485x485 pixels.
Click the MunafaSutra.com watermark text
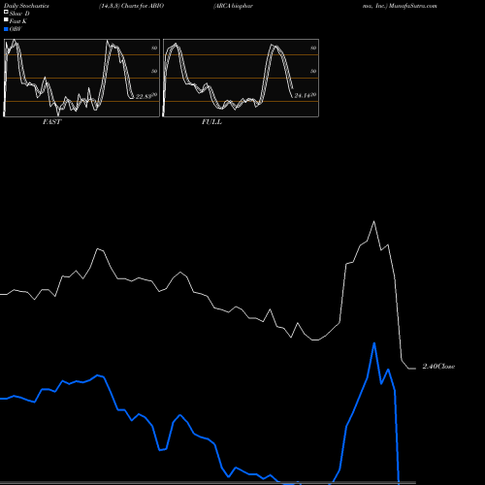coord(413,6)
